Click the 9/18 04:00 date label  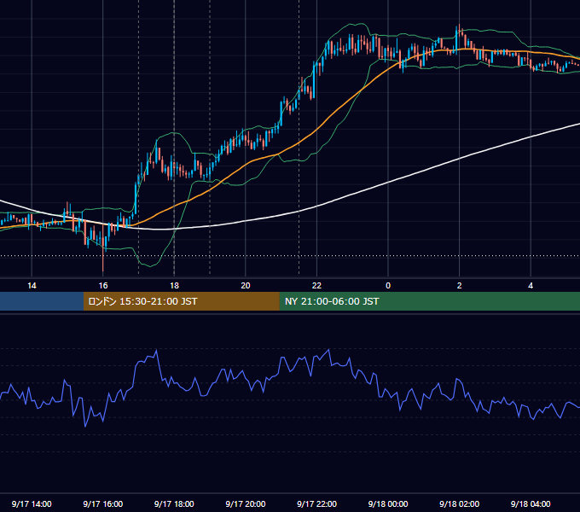[x=531, y=503]
